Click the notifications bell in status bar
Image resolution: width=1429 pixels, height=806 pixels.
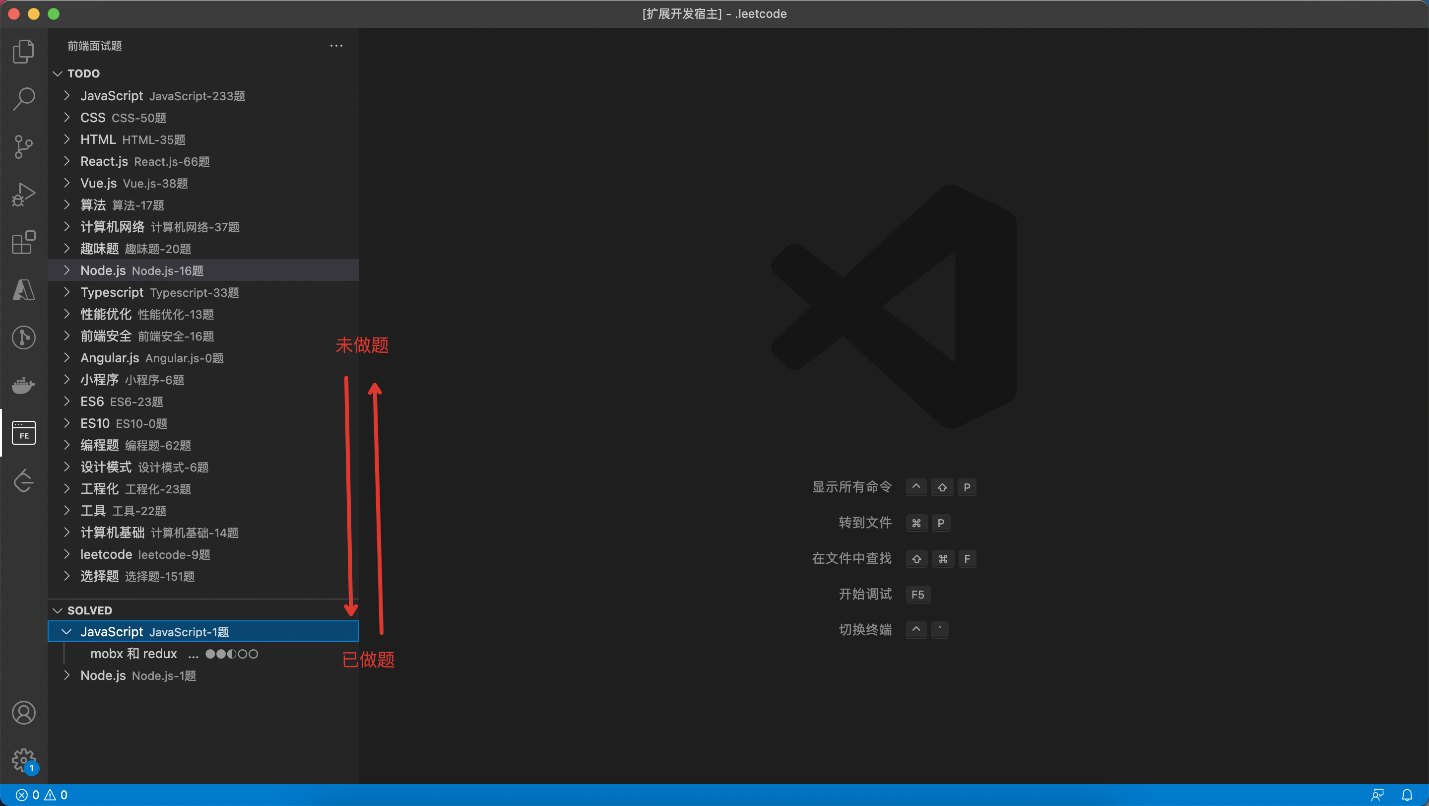pos(1407,795)
